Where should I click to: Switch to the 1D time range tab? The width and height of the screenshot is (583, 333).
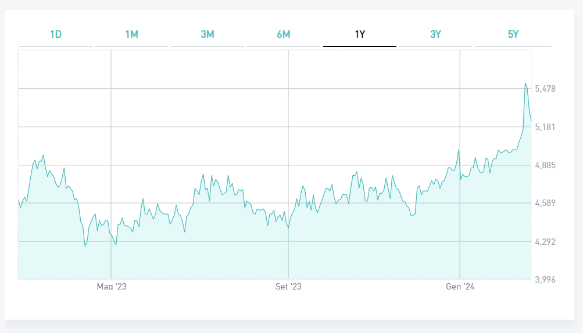[x=56, y=35]
